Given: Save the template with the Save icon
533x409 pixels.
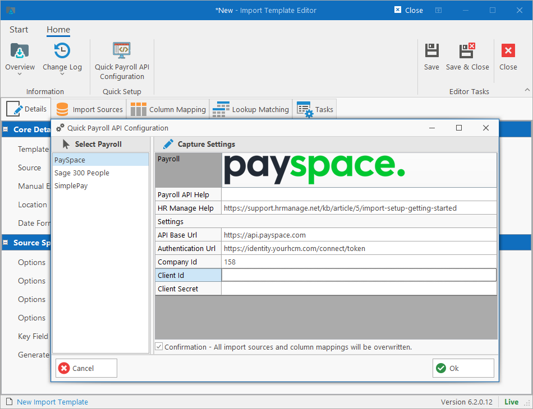Looking at the screenshot, I should coord(431,50).
